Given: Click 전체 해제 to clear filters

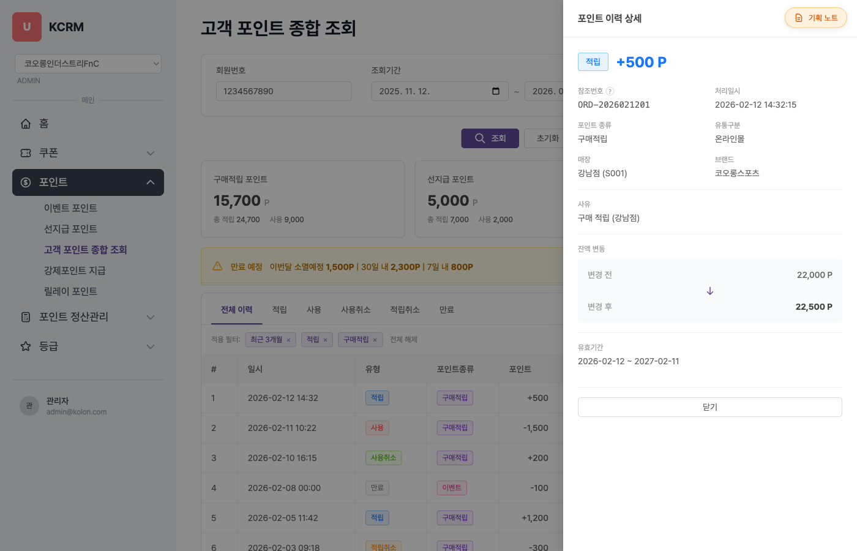Looking at the screenshot, I should pyautogui.click(x=403, y=340).
